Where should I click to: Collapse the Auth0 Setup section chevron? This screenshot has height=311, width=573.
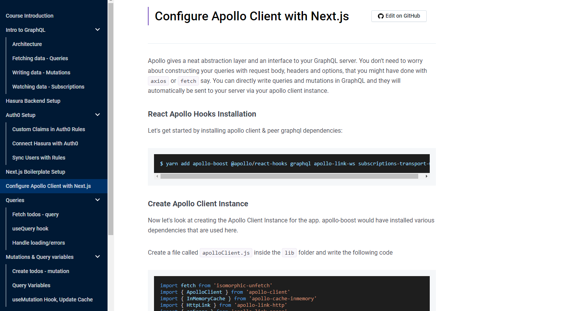point(98,115)
